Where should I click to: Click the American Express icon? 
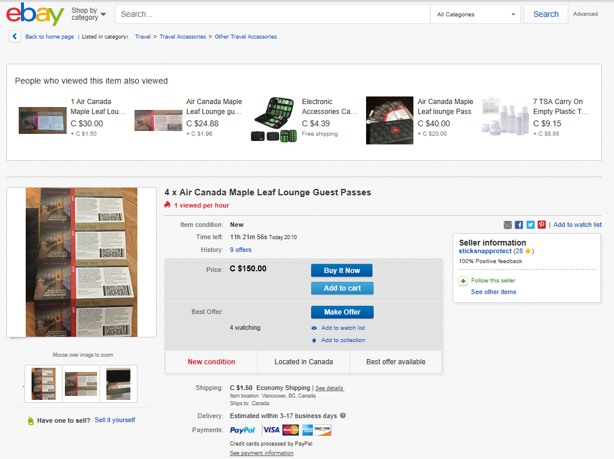point(308,430)
